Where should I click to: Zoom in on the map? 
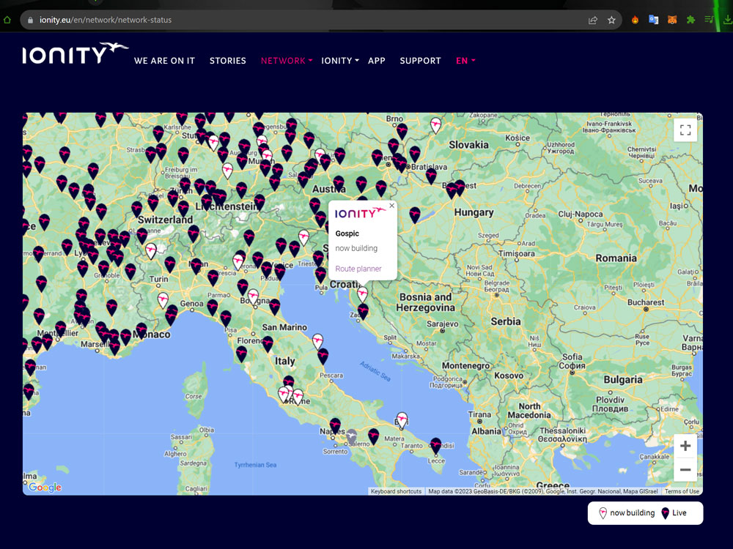(685, 446)
